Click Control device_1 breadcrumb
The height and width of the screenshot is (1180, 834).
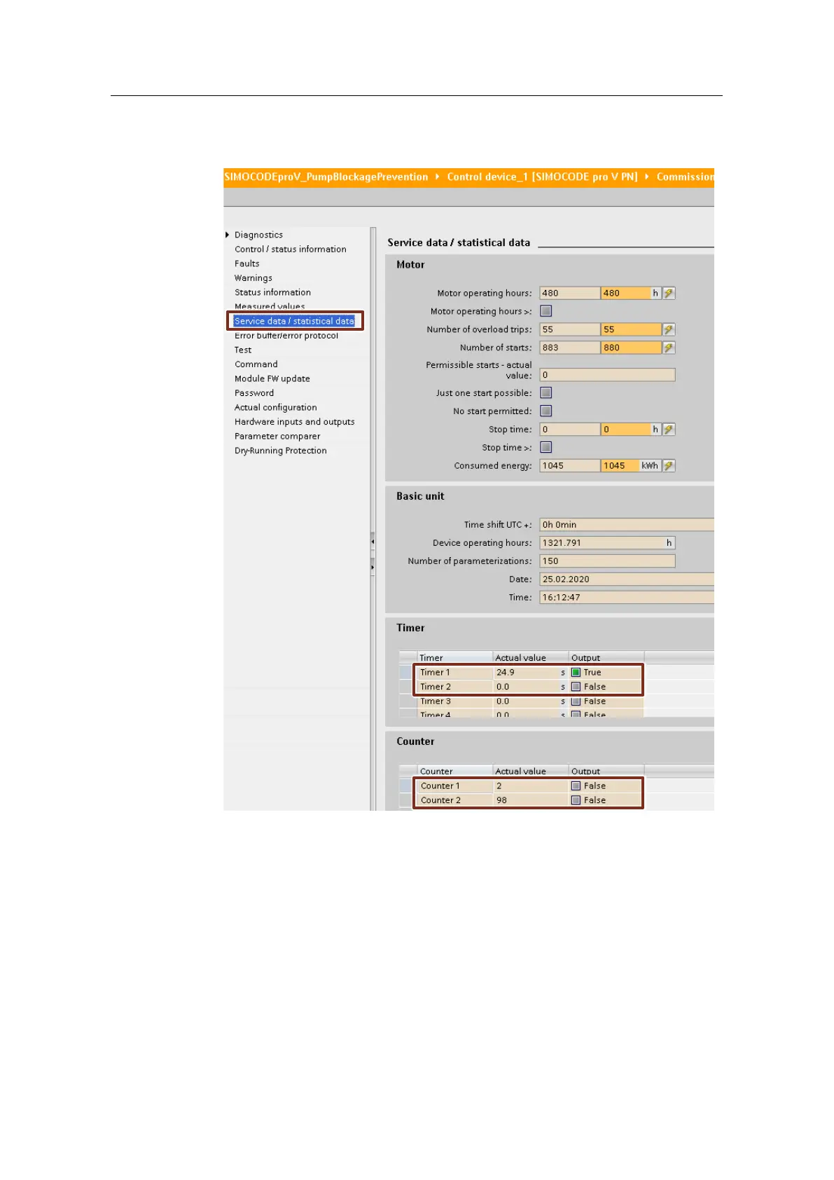[543, 177]
